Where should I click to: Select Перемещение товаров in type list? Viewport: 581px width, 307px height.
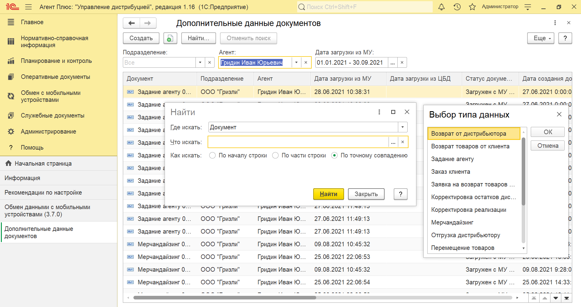474,248
